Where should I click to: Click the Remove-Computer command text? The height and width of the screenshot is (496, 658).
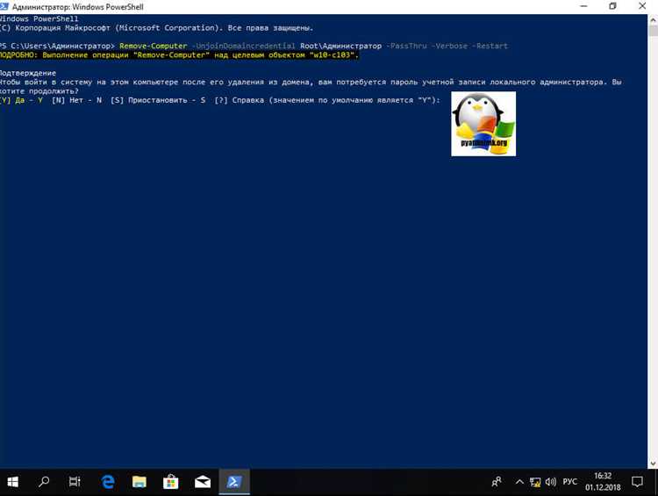point(154,46)
